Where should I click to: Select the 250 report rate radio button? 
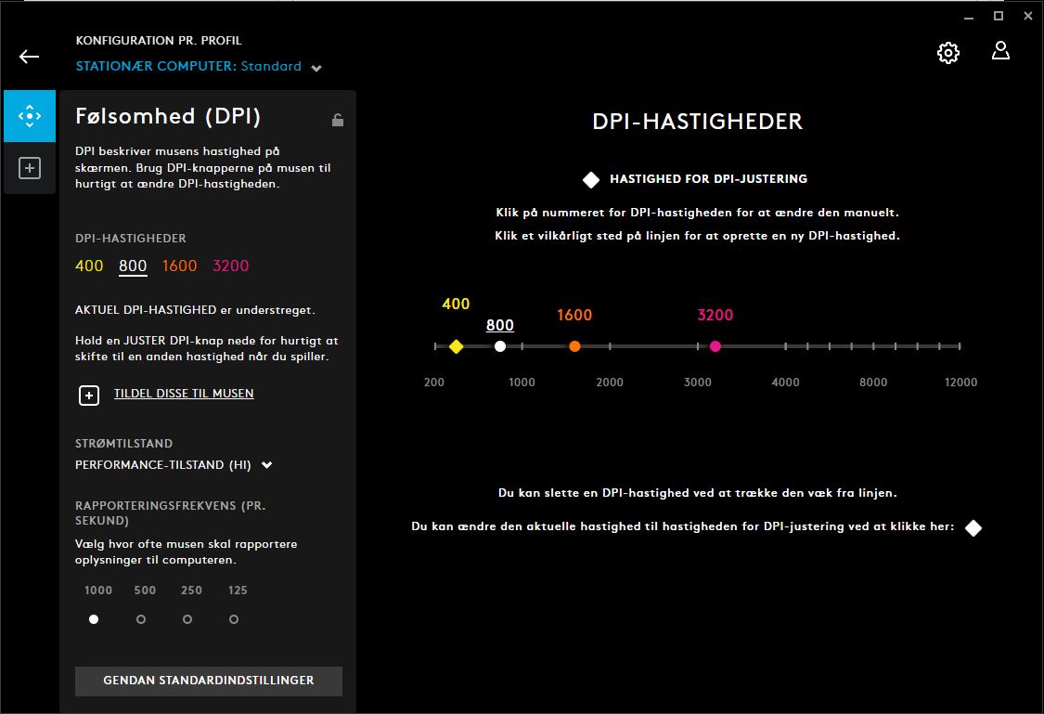187,619
